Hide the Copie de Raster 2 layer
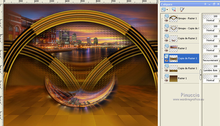The width and height of the screenshot is (220, 126). (166, 41)
